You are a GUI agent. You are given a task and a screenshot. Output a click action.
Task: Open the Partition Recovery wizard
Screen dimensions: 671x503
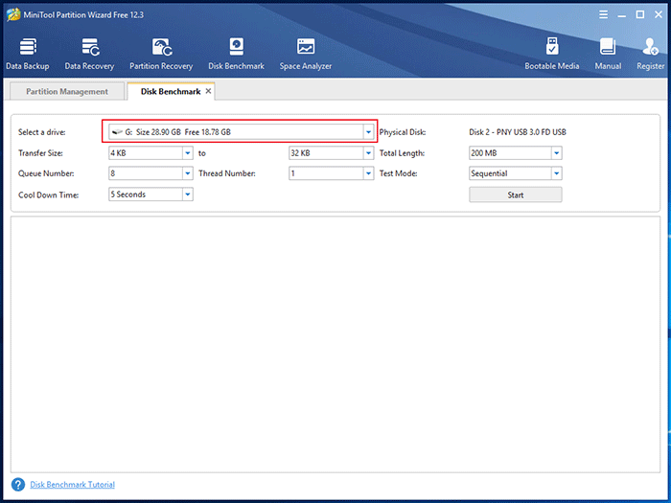pos(161,54)
